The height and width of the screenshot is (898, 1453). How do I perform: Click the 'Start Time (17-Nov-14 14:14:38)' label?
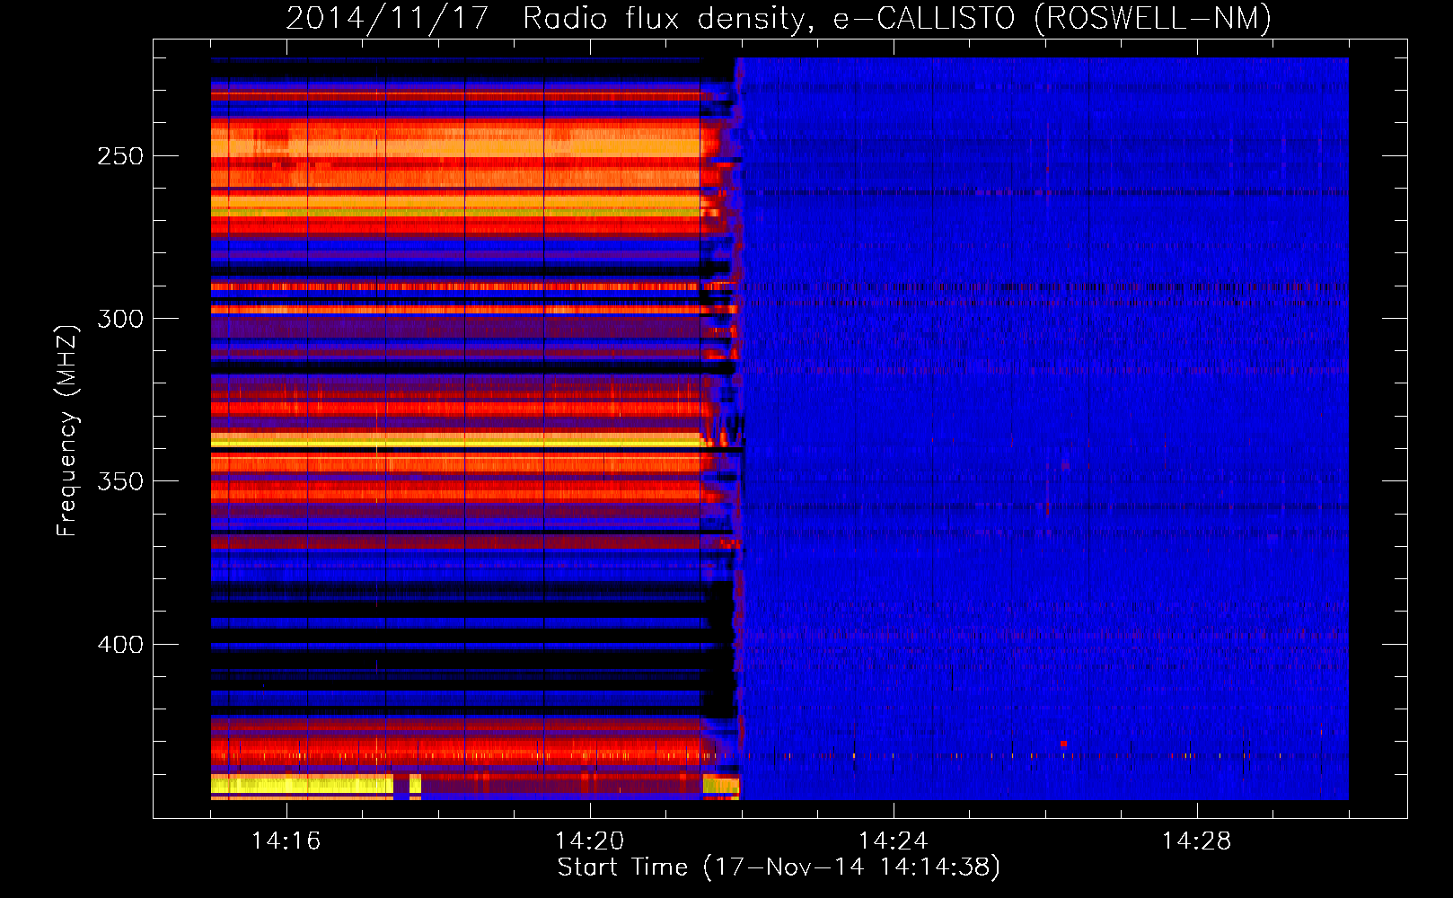point(779,867)
